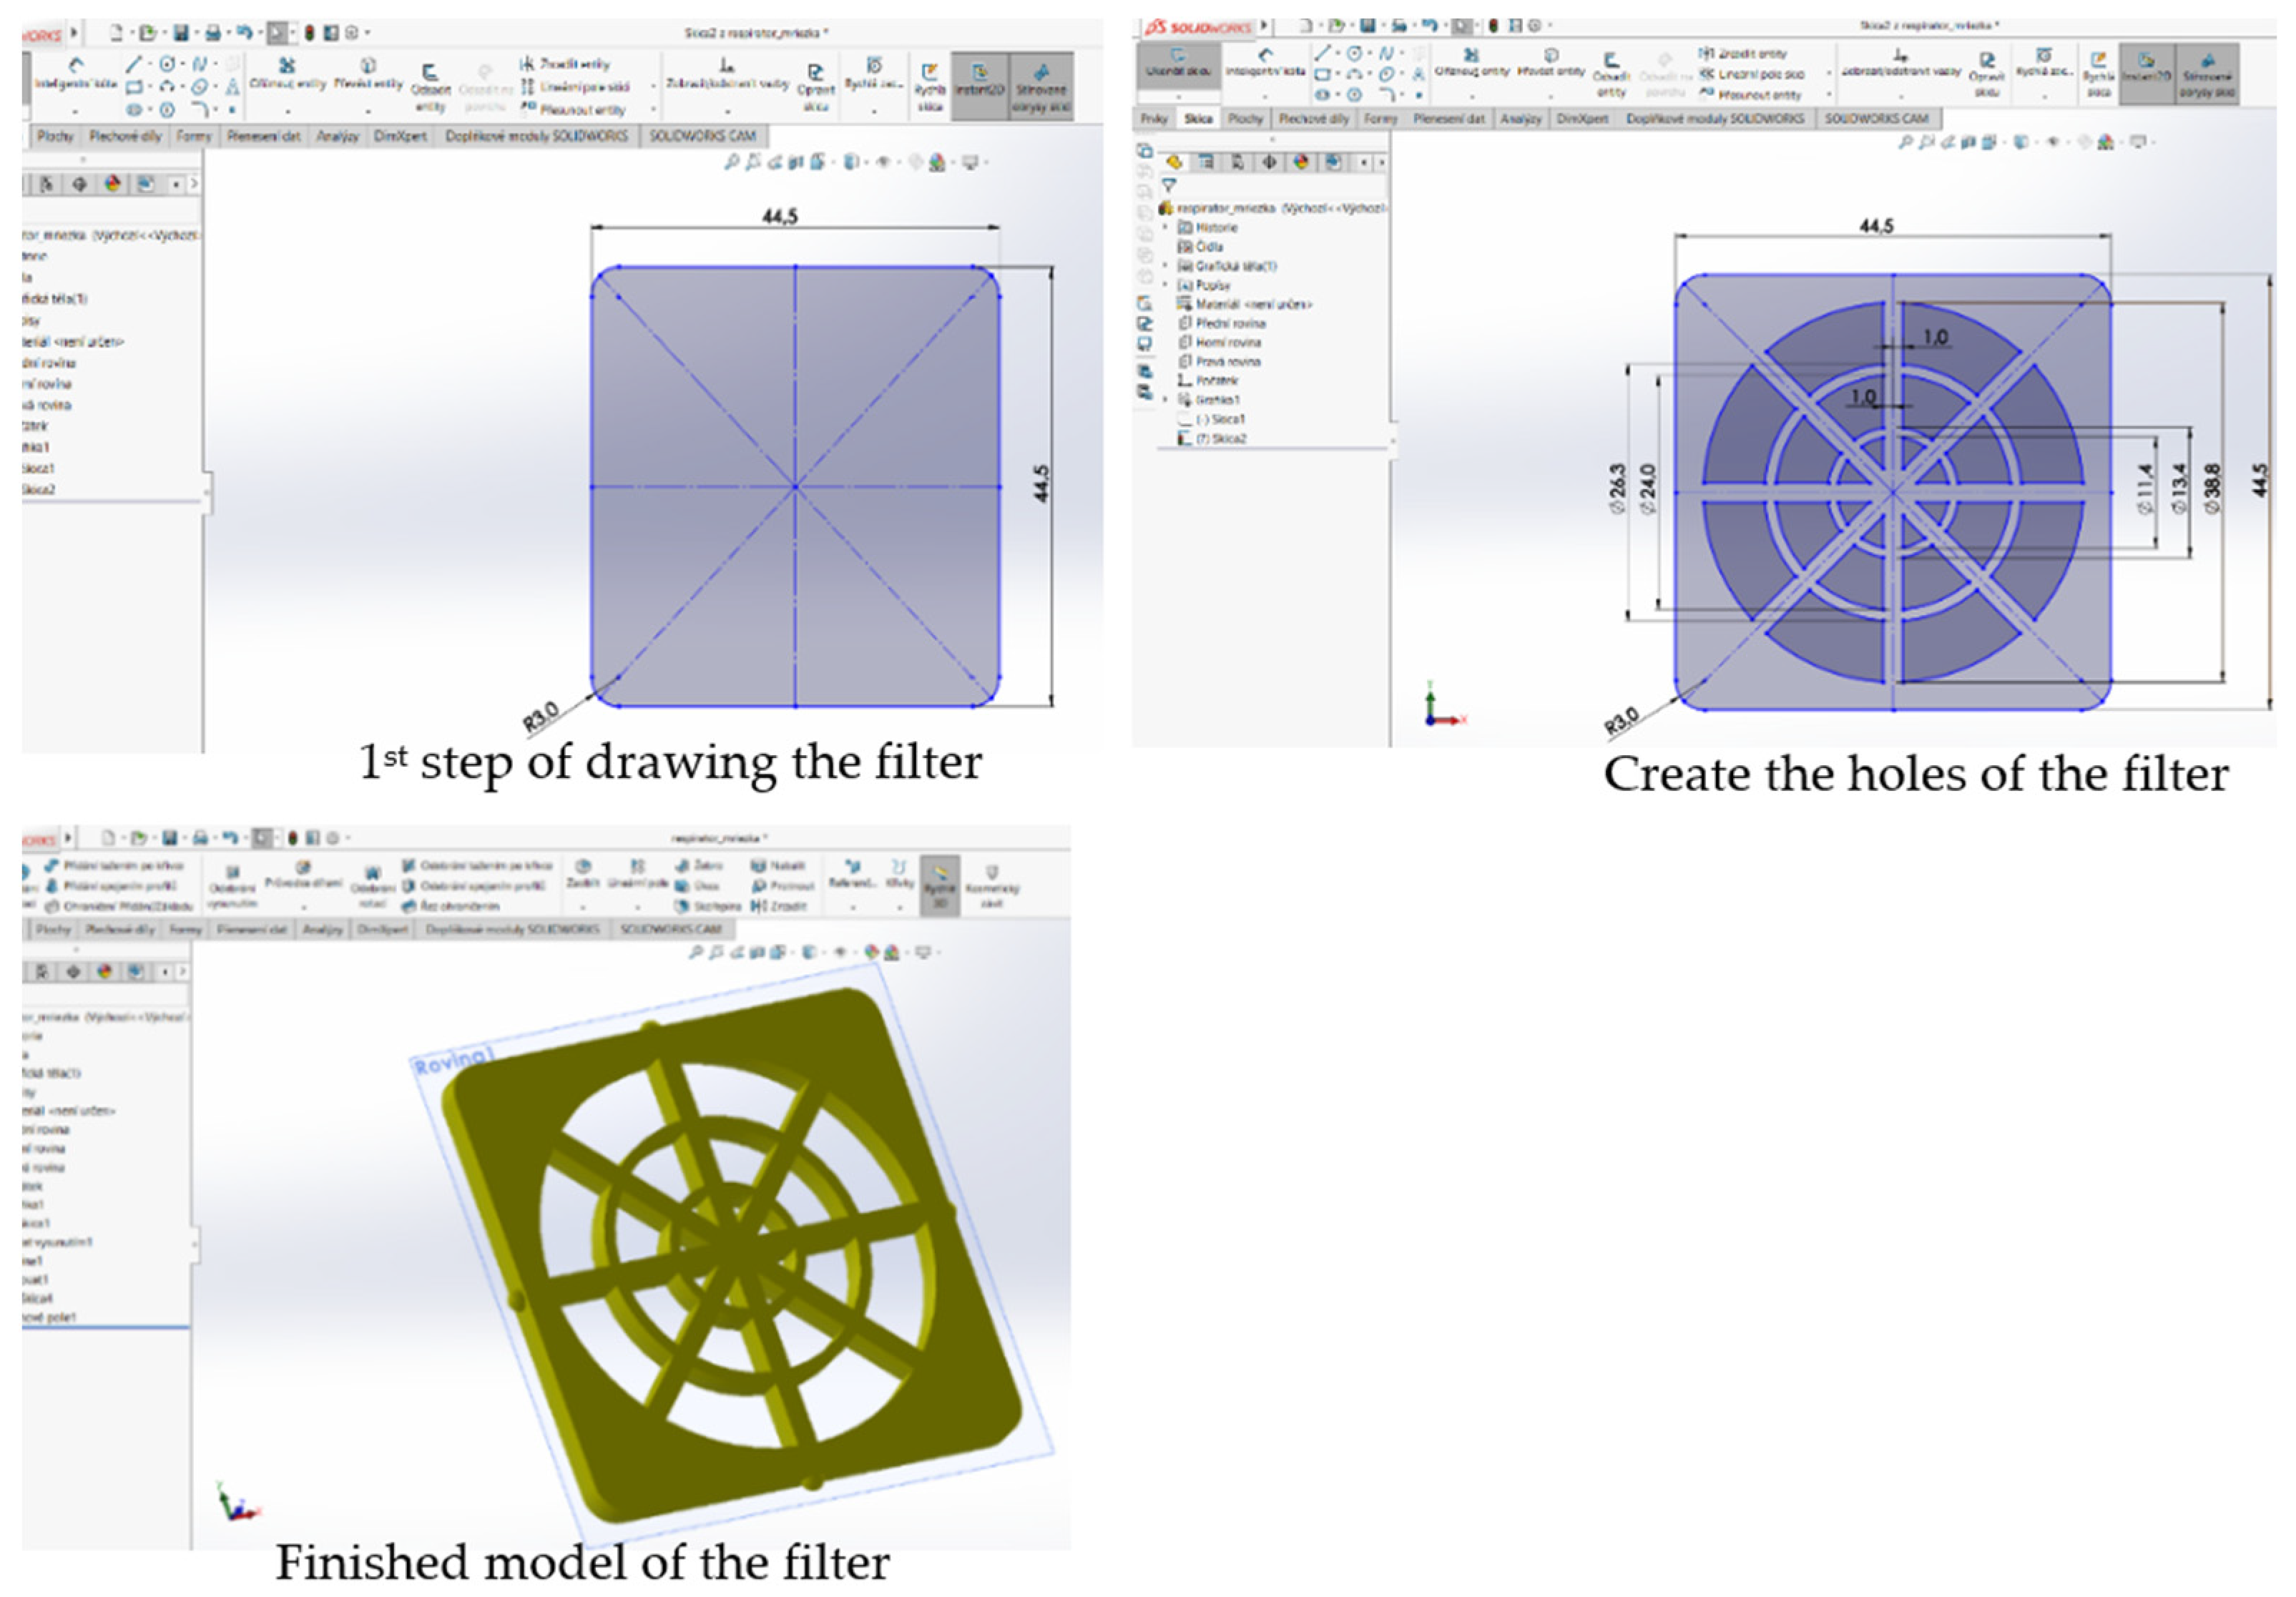
Task: Select the Úkos draft tool
Action: click(x=683, y=886)
